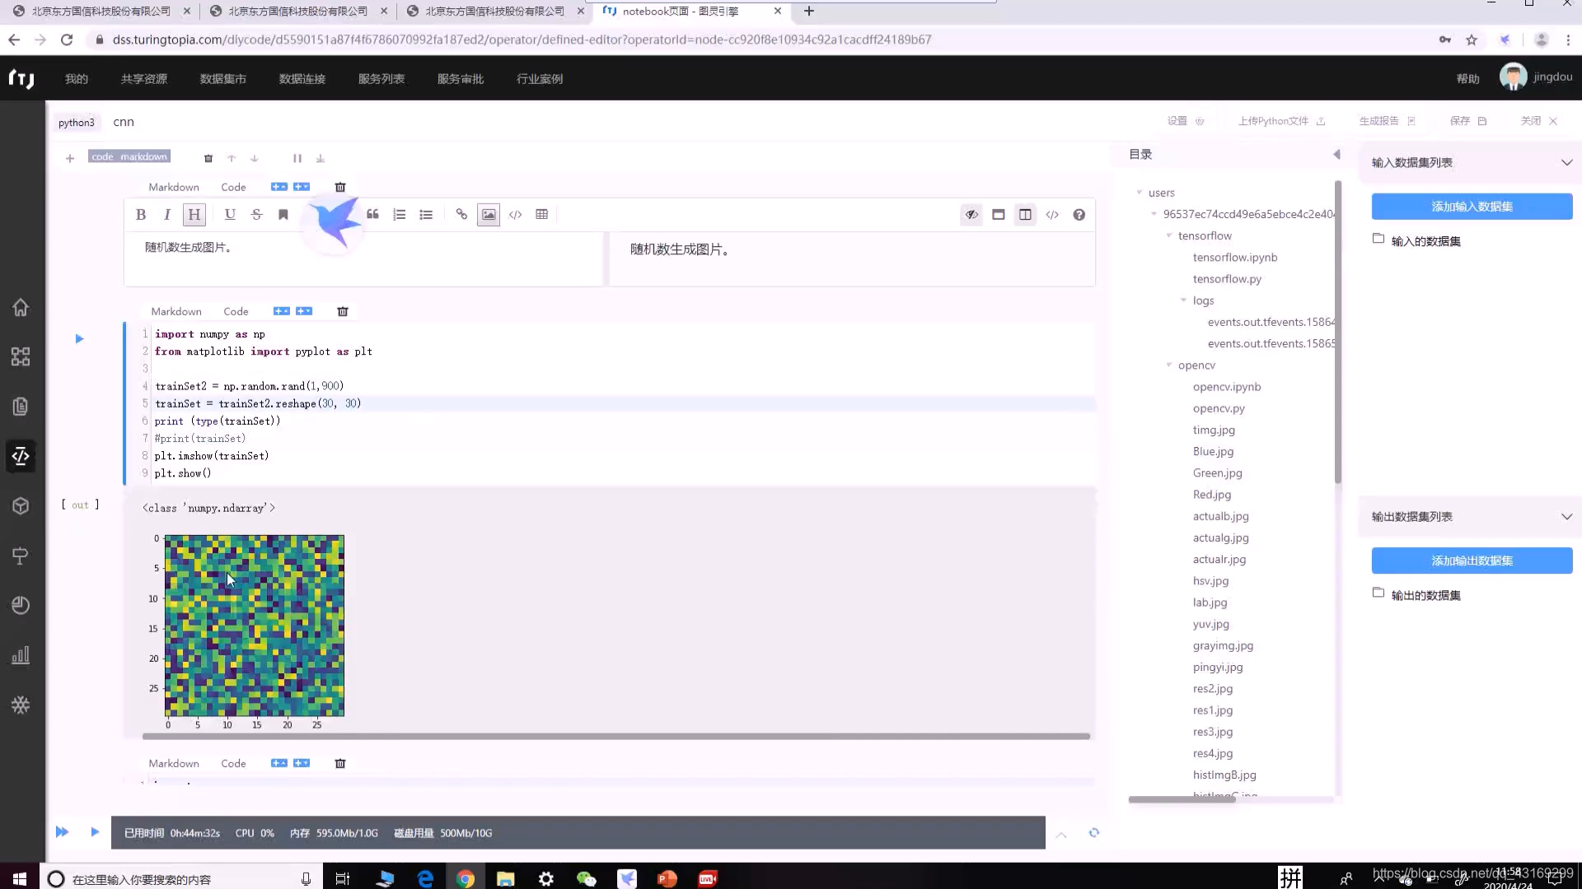
Task: Click the 添加输出数据集 button
Action: point(1472,561)
